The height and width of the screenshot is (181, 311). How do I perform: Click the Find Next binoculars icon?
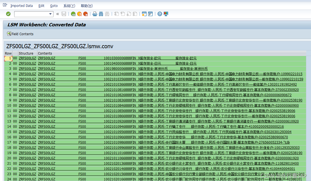(107, 14)
